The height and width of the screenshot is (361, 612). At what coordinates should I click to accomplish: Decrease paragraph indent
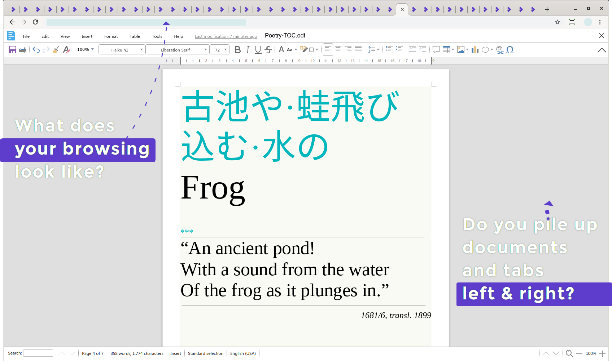(x=423, y=50)
